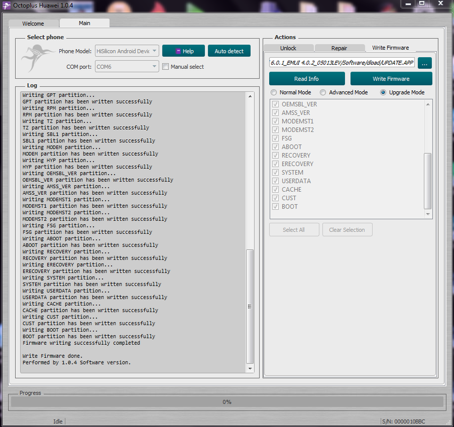The width and height of the screenshot is (454, 427).
Task: Click the partition list scroll down arrow
Action: (x=428, y=214)
